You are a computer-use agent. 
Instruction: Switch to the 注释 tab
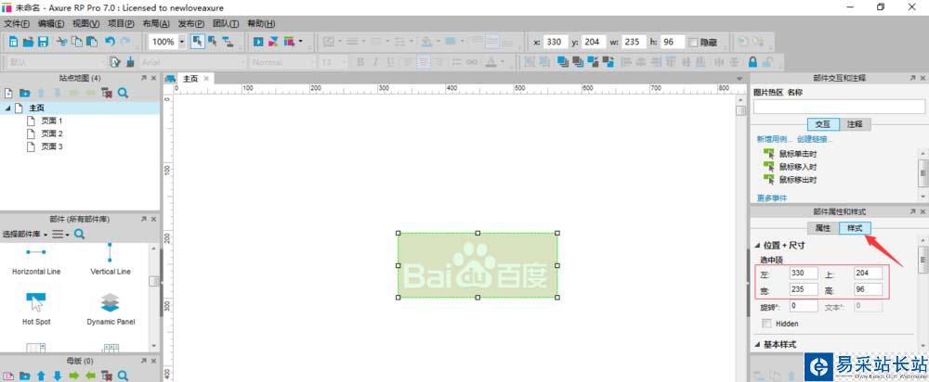point(855,124)
